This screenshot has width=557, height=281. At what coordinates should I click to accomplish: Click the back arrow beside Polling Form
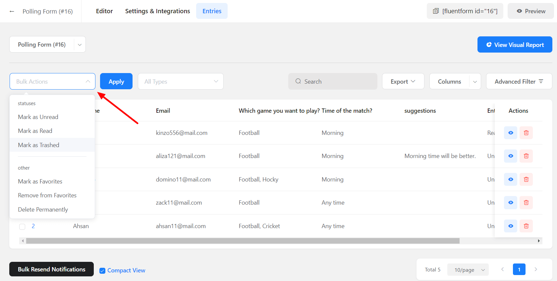[x=12, y=11]
